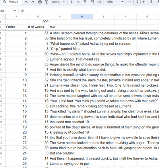Apply currency format with dollar icon
Image resolution: width=159 pixels, height=168 pixels.
pyautogui.click(x=72, y=2)
